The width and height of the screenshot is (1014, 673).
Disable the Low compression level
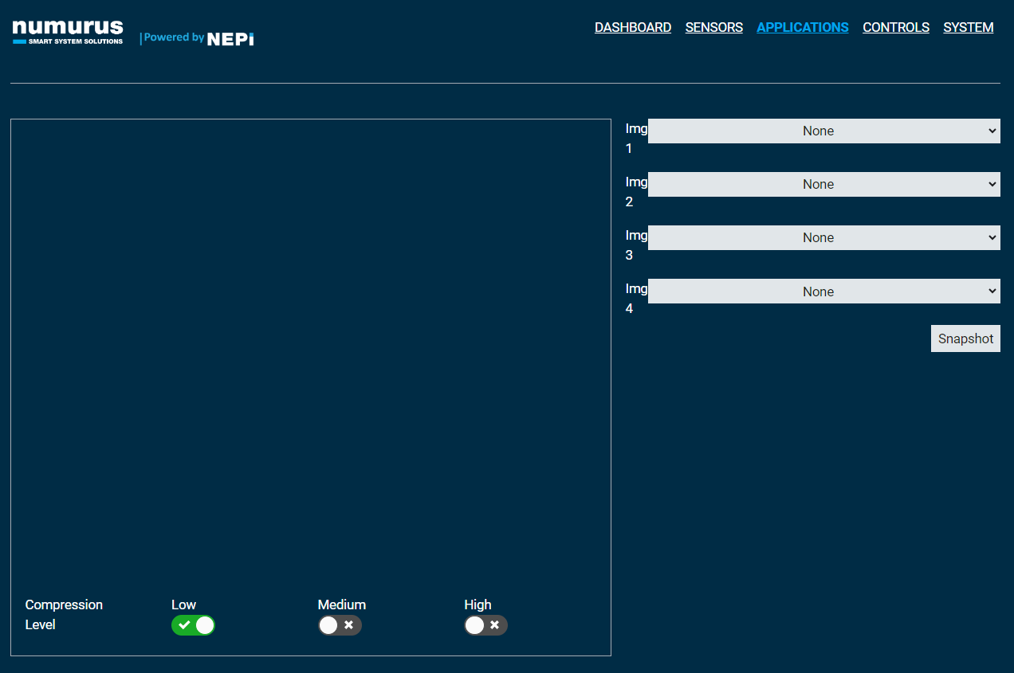click(193, 625)
